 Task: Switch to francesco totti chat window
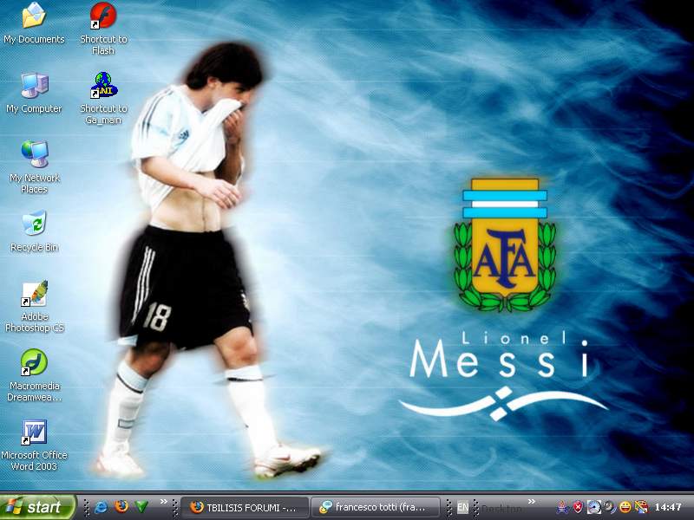pyautogui.click(x=376, y=507)
